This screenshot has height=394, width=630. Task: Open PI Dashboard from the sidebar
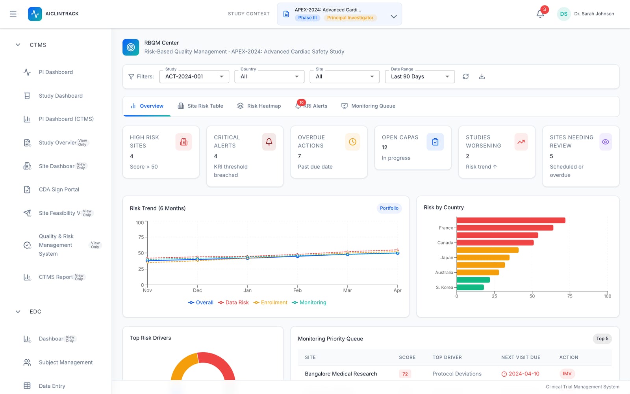[x=56, y=72]
